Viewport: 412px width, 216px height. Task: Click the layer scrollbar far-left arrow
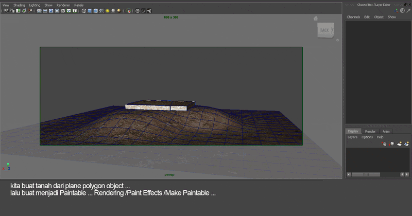pyautogui.click(x=349, y=174)
